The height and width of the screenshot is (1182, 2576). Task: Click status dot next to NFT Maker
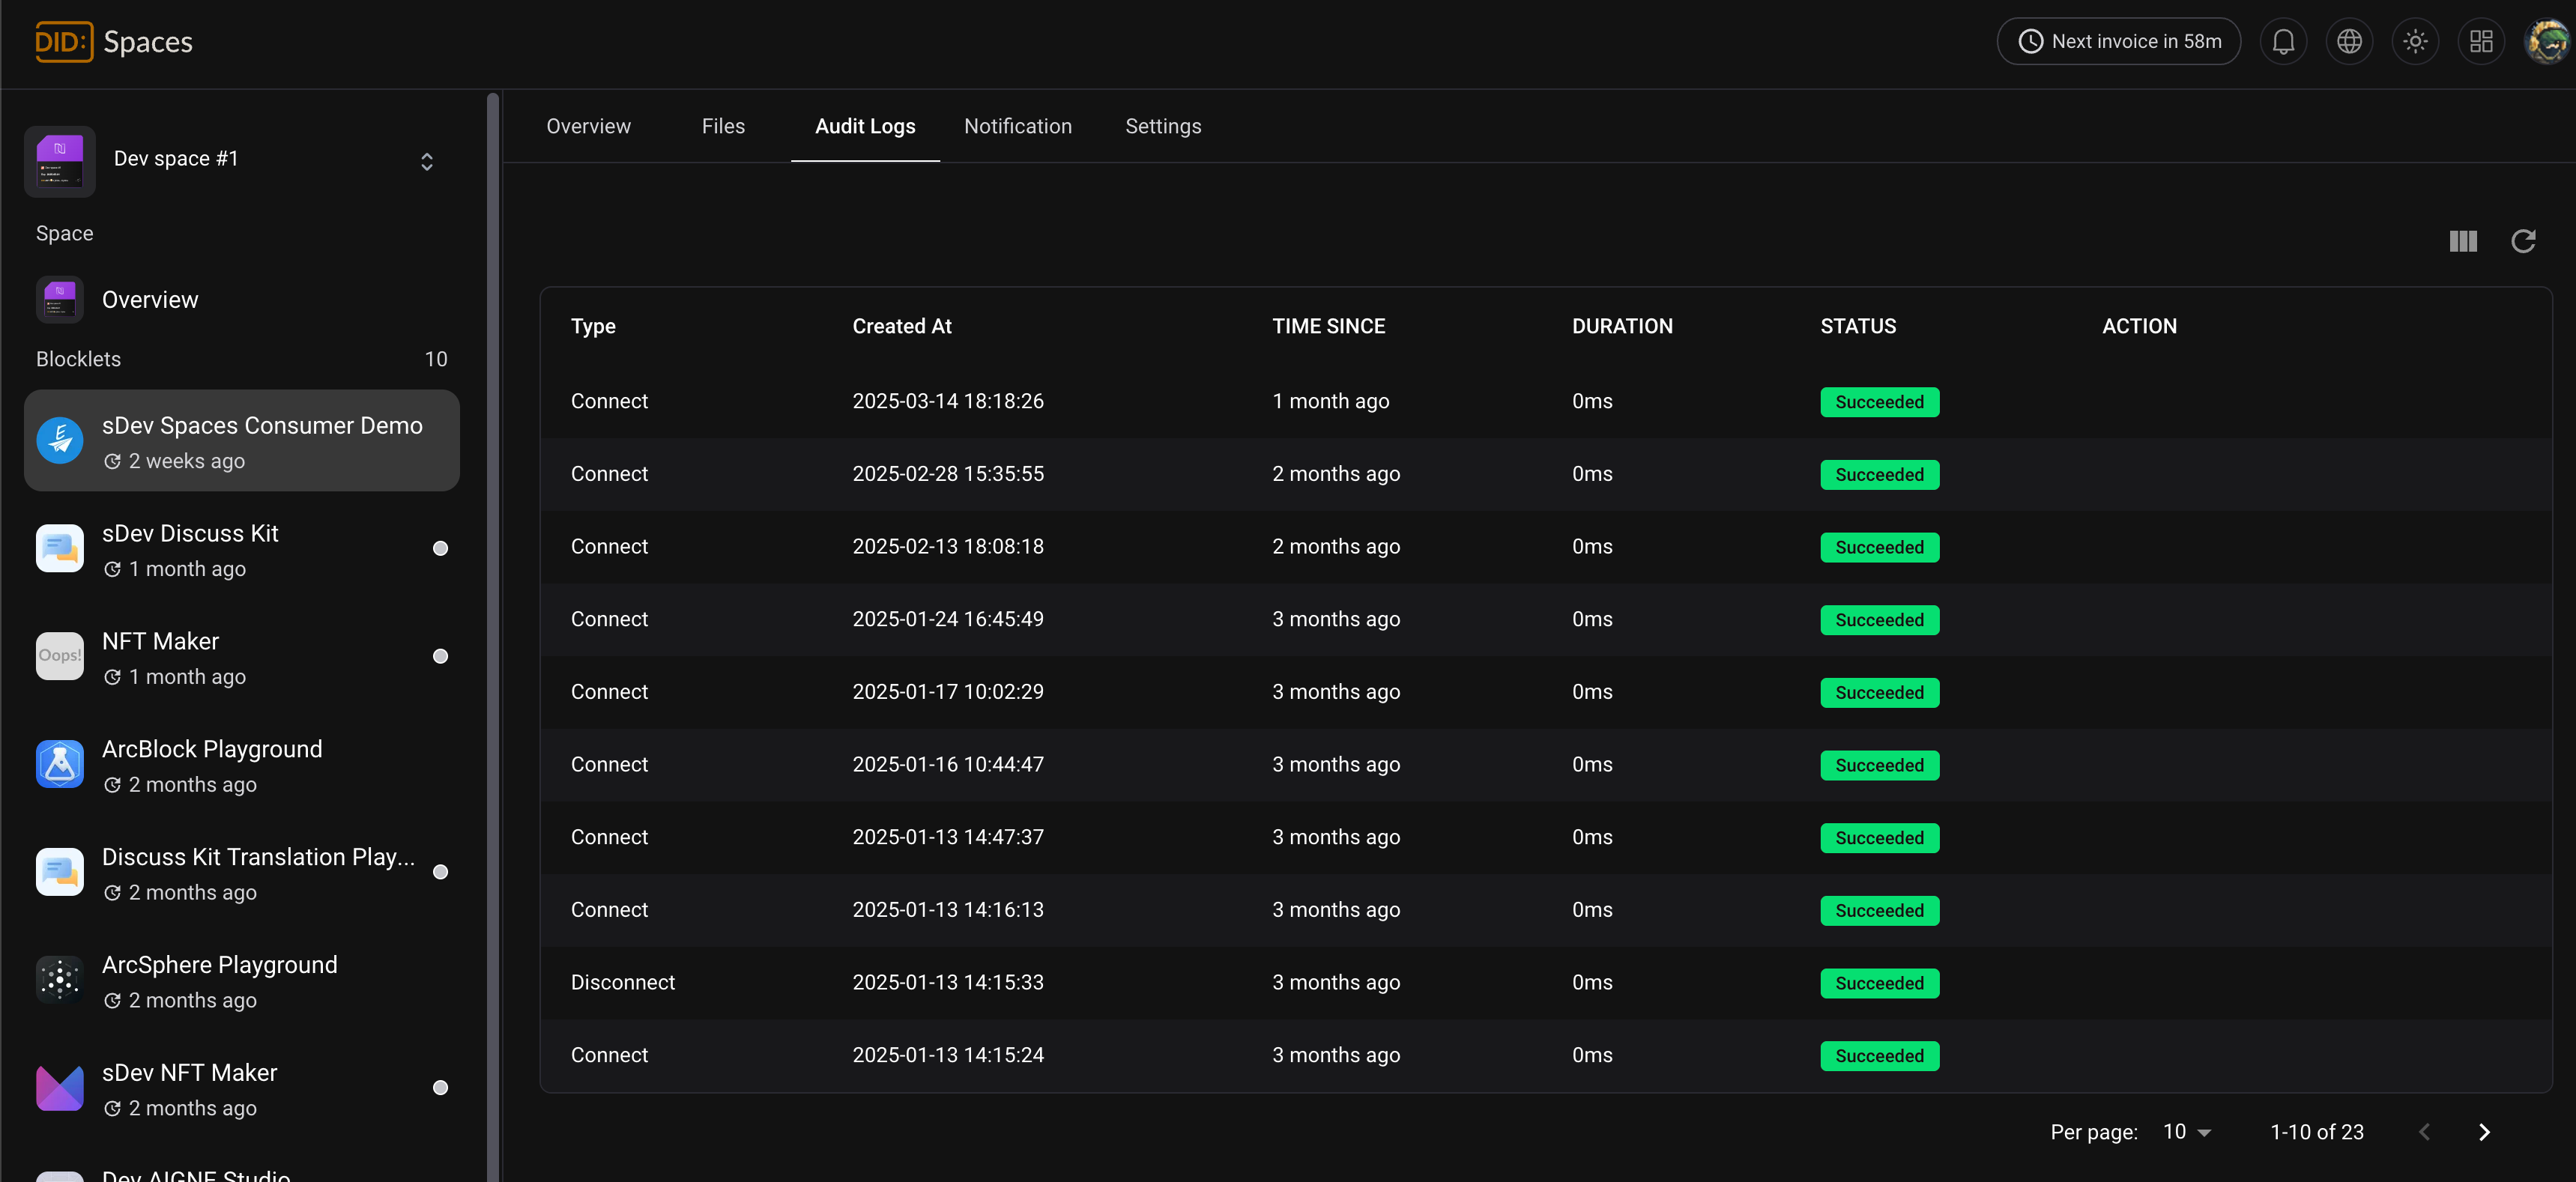440,657
